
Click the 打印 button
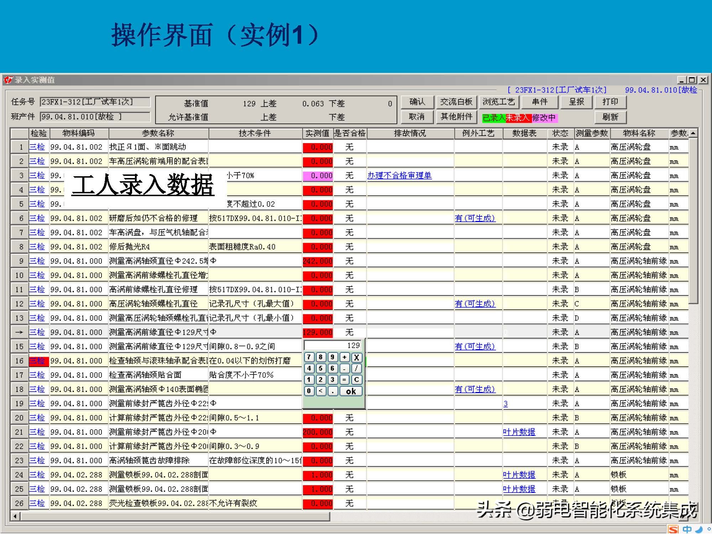610,102
